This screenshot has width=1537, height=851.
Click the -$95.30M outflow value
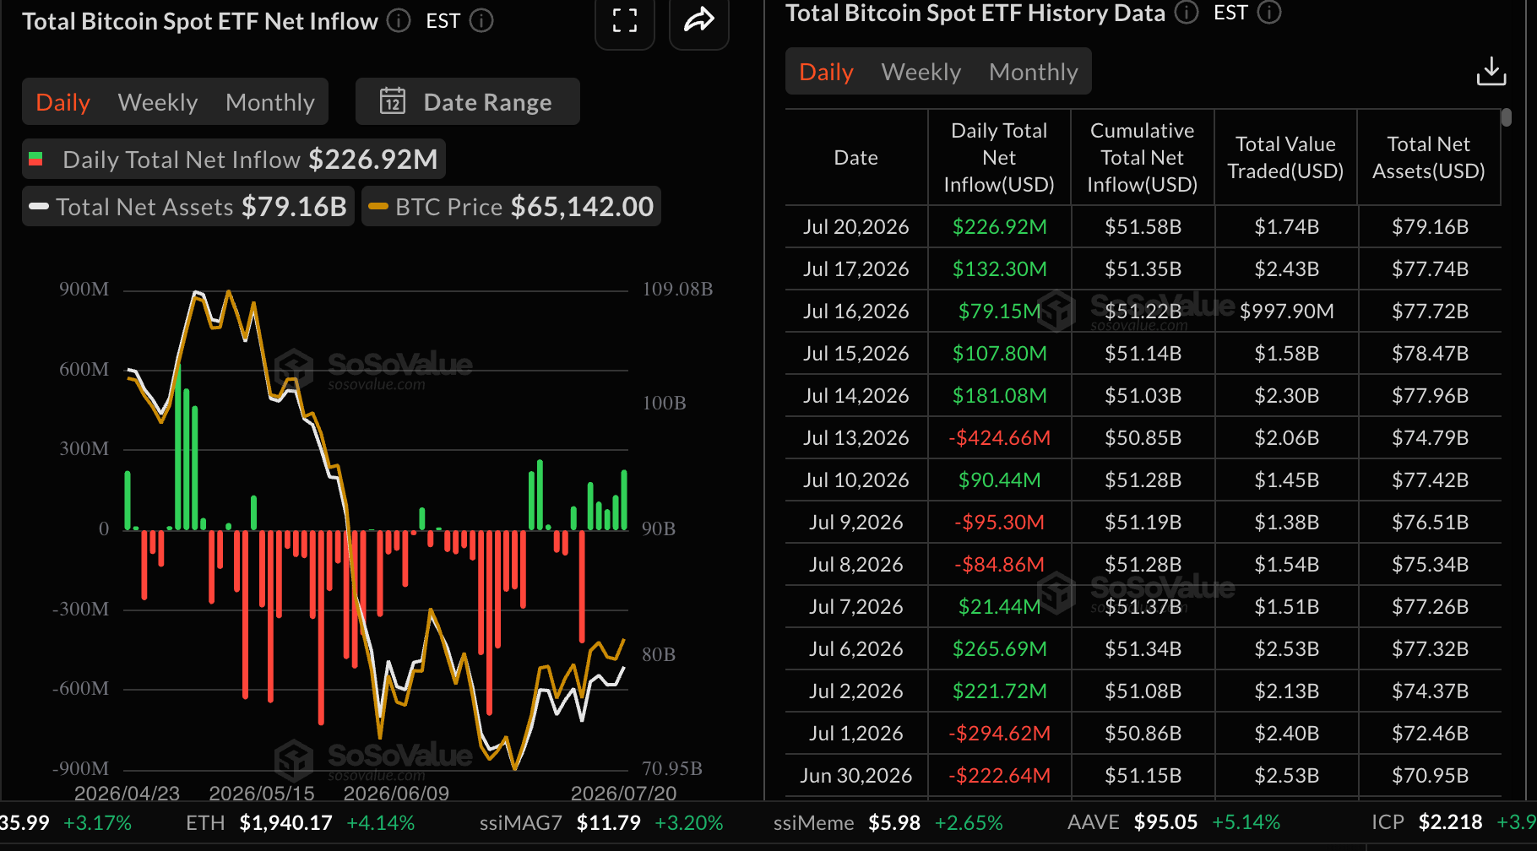point(1000,523)
